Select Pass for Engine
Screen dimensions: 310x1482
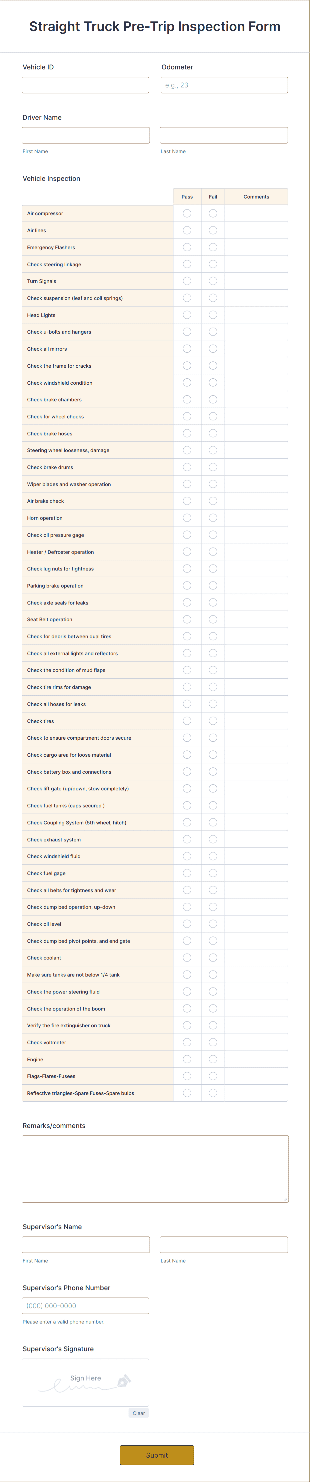[187, 1059]
